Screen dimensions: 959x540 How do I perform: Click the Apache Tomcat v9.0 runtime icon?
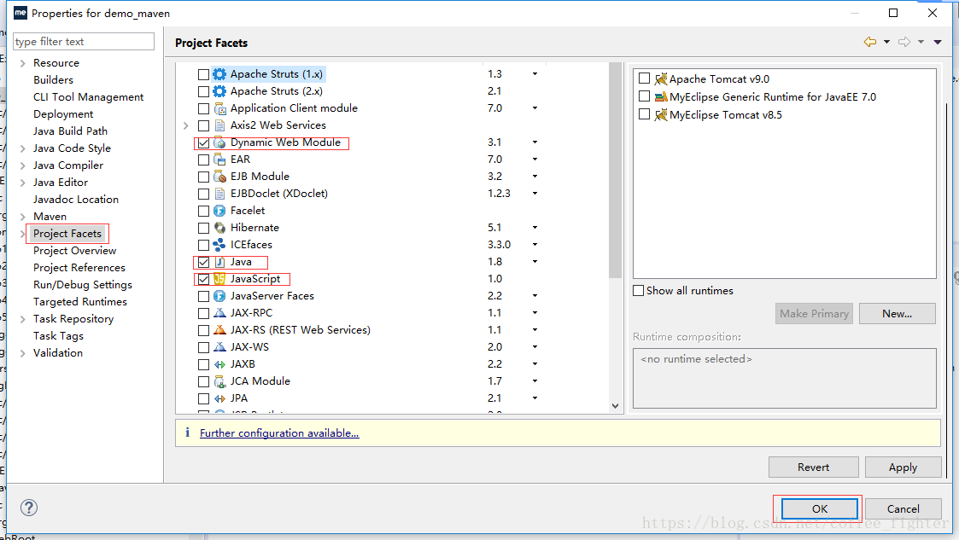click(660, 78)
